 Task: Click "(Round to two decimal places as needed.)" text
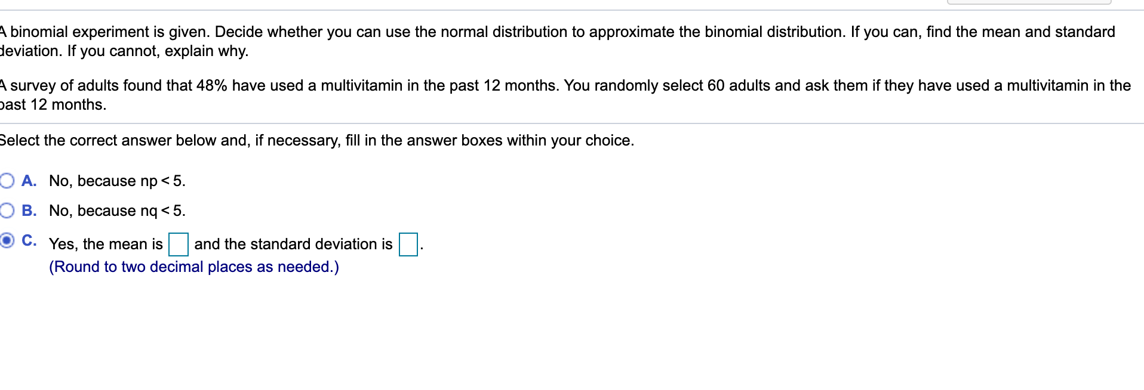click(194, 267)
